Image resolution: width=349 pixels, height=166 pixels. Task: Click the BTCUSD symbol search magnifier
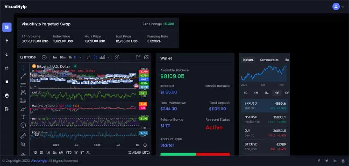point(22,57)
